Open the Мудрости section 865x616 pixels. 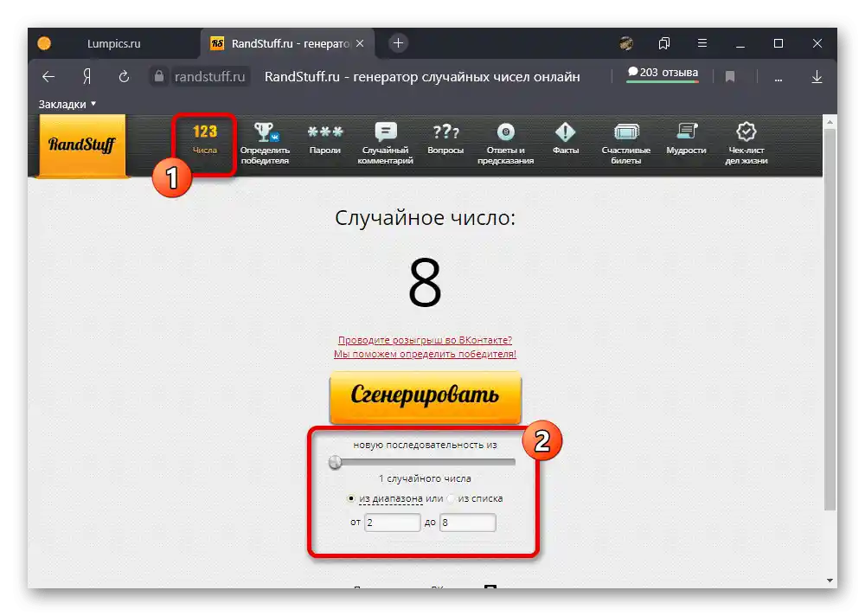tap(686, 139)
